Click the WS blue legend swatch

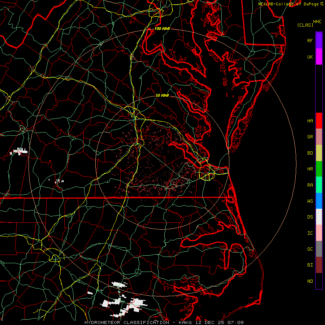[x=319, y=201]
